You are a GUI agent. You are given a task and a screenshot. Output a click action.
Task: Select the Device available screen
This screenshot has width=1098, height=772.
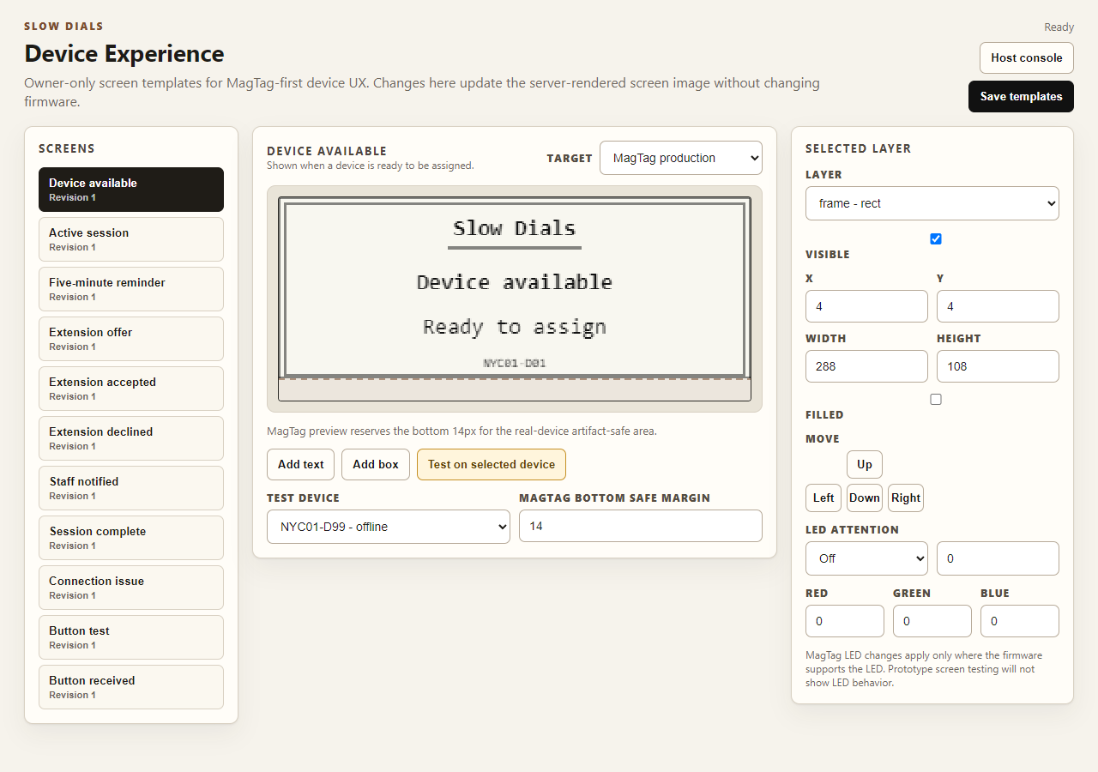tap(131, 190)
